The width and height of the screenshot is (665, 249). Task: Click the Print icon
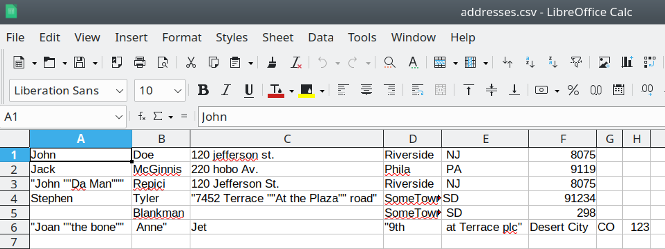pos(140,62)
